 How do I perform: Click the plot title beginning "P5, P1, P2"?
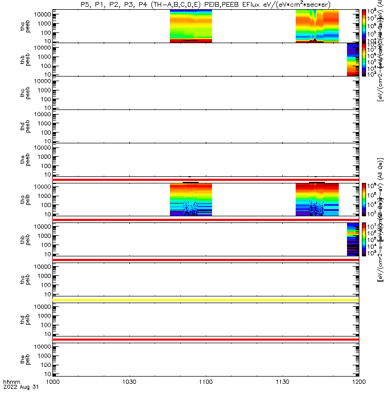[x=205, y=5]
